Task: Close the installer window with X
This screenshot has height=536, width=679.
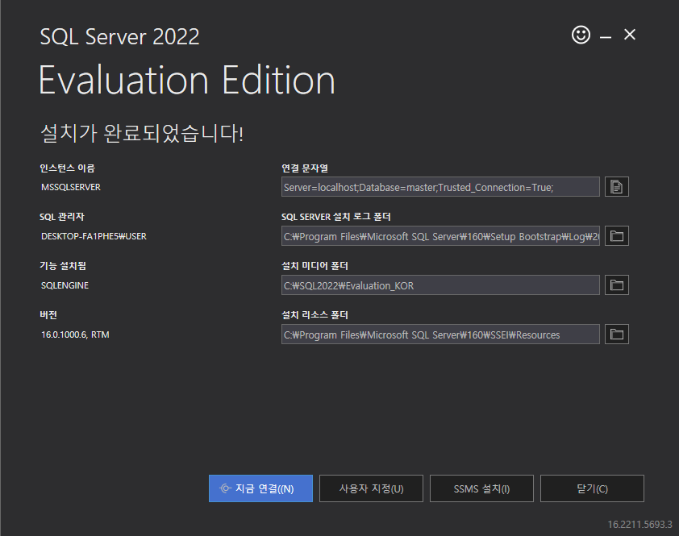Action: coord(630,35)
